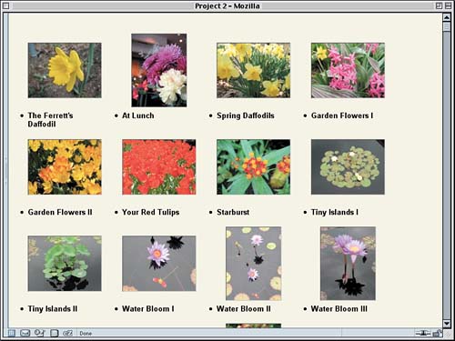
Task: Click the window close box at title bar left
Action: [6, 5]
